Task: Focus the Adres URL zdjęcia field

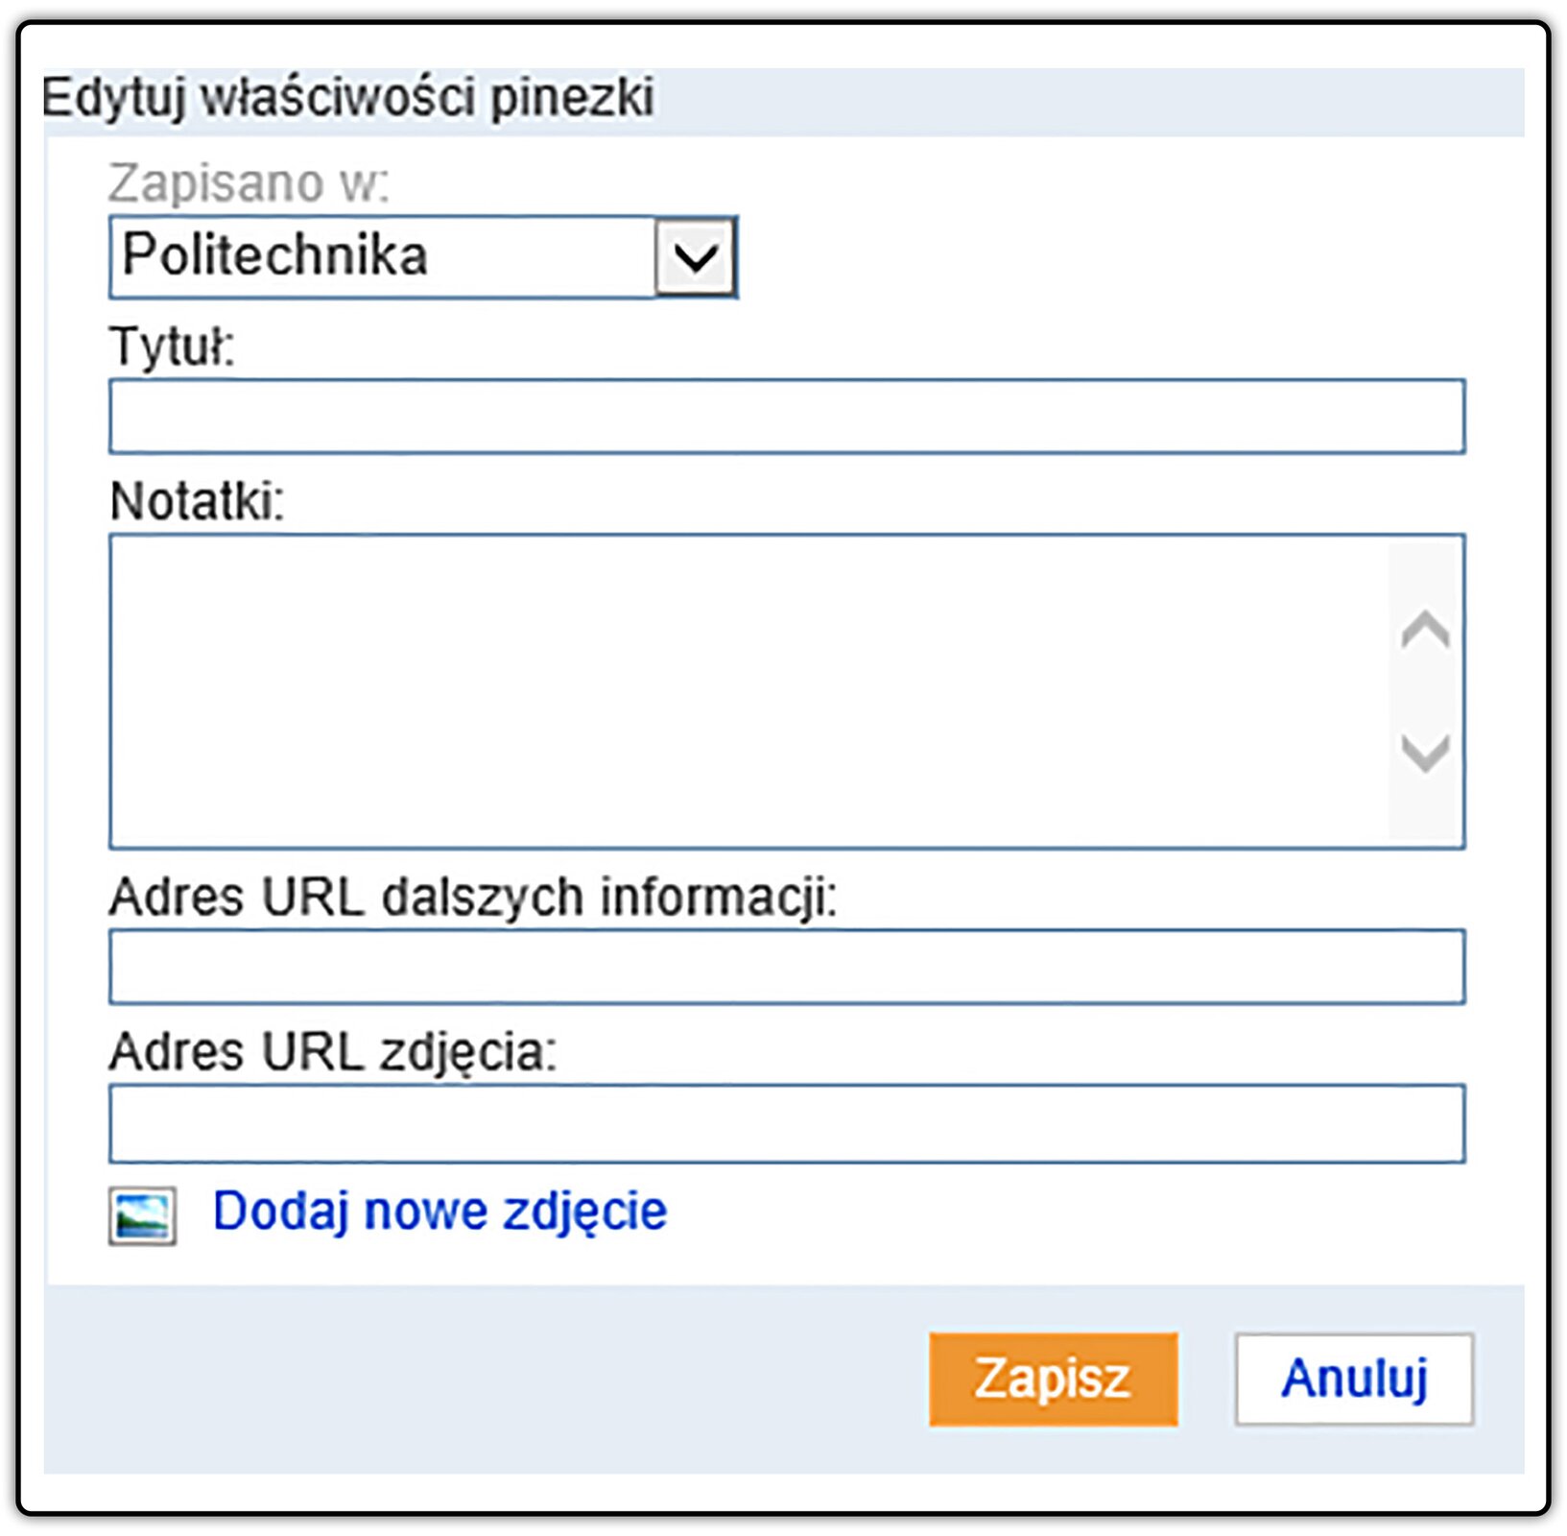Action: [x=787, y=1123]
